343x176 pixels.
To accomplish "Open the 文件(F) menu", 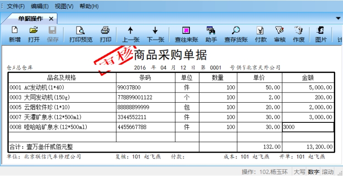I will (16, 6).
